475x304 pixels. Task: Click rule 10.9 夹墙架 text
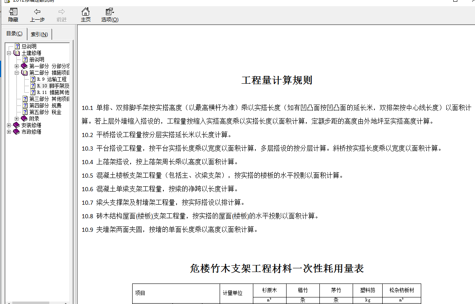(x=170, y=229)
